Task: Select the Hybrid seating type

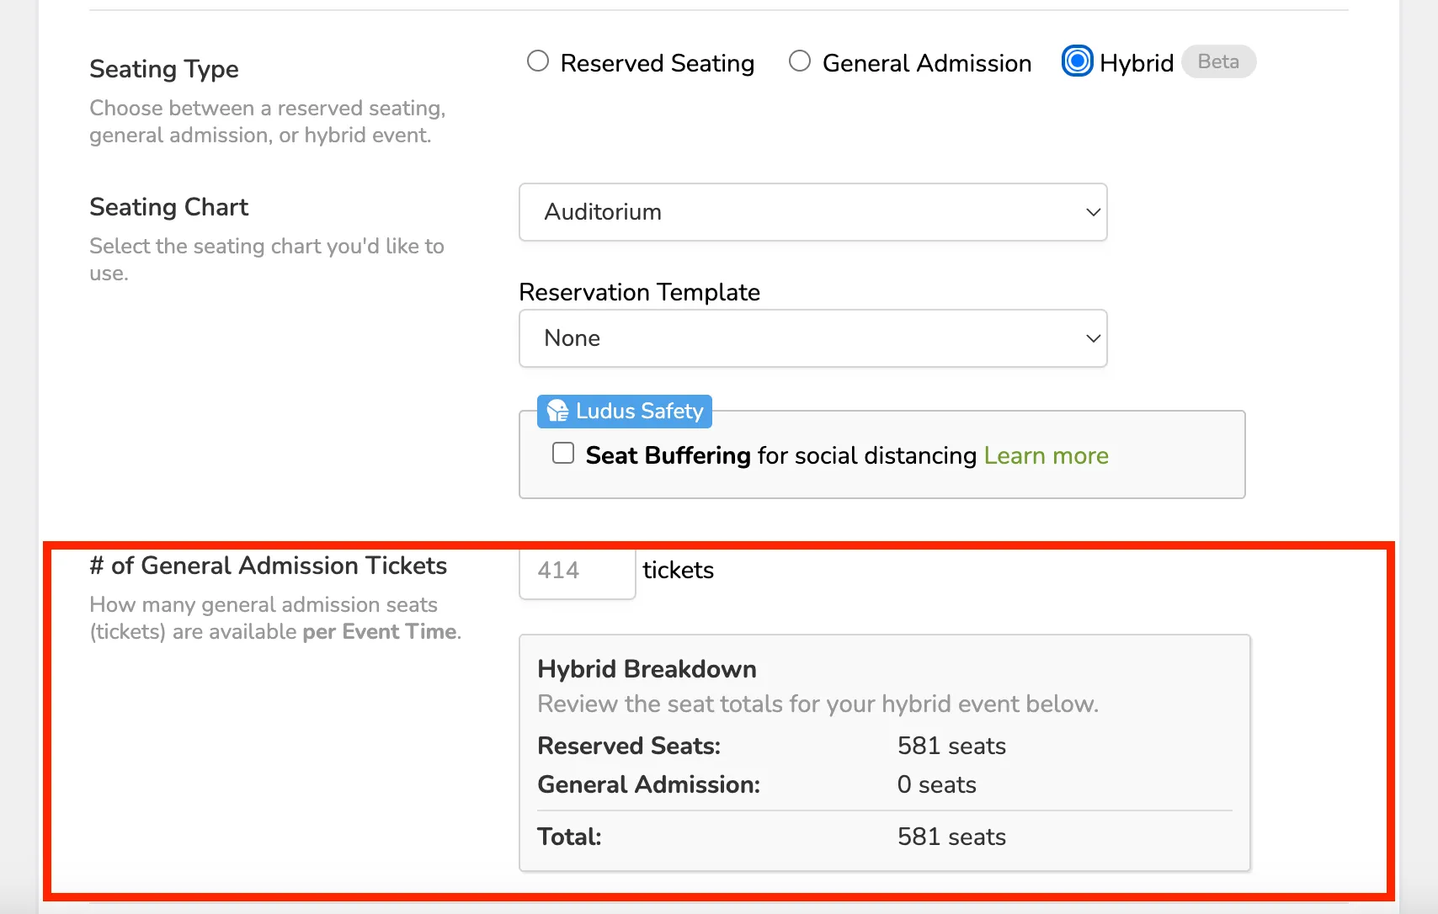Action: [x=1078, y=61]
